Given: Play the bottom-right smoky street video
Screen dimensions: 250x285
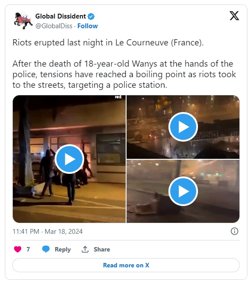Looking at the screenshot, I should click(x=183, y=191).
